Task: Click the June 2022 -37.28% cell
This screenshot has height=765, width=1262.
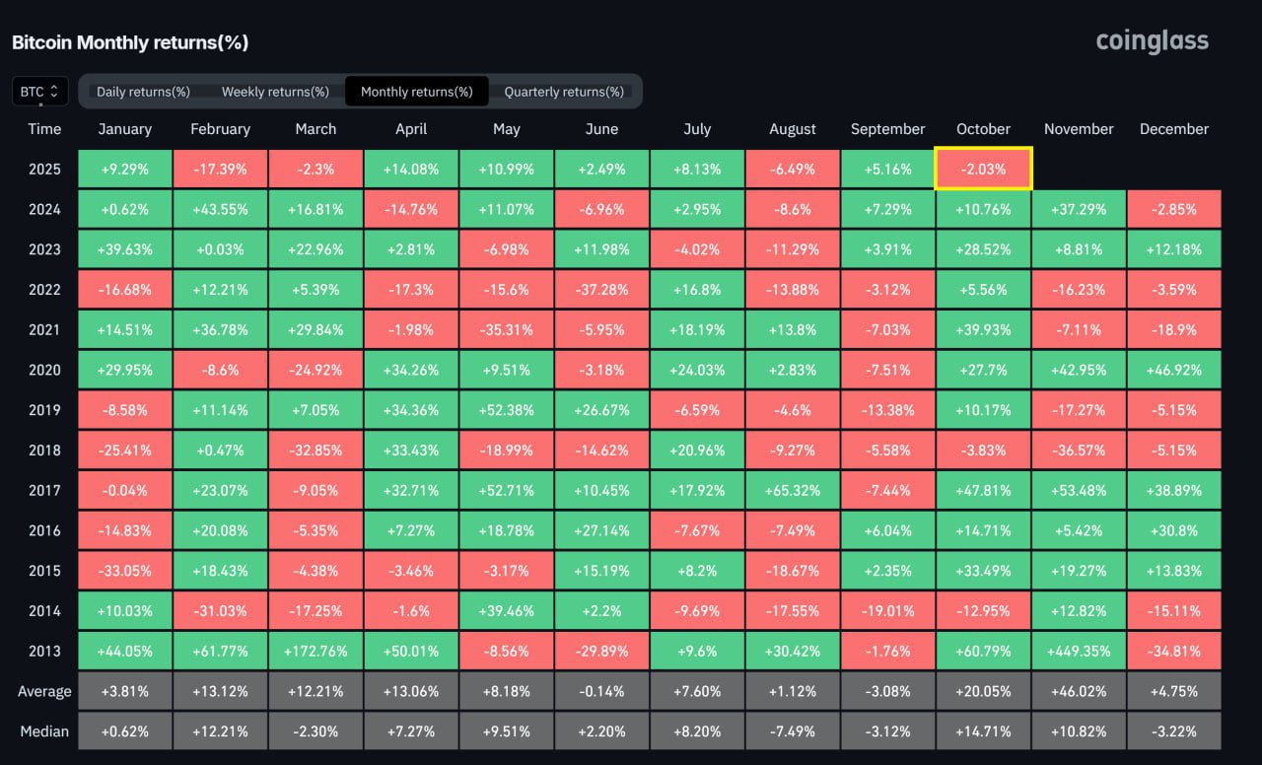Action: point(601,290)
